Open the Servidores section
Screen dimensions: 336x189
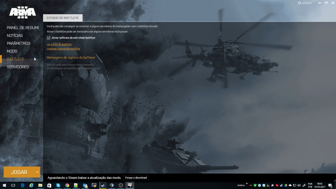pos(18,67)
